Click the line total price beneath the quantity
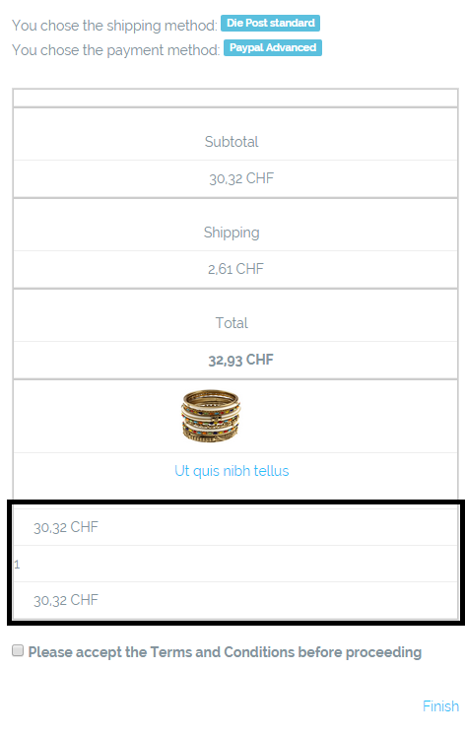465x736 pixels. coord(66,600)
